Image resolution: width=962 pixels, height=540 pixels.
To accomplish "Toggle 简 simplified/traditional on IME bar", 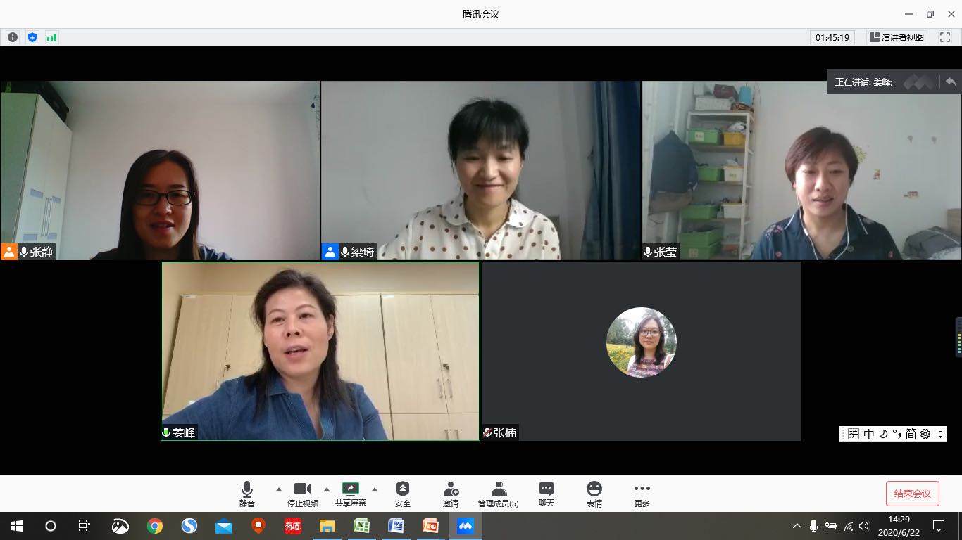I will 911,434.
